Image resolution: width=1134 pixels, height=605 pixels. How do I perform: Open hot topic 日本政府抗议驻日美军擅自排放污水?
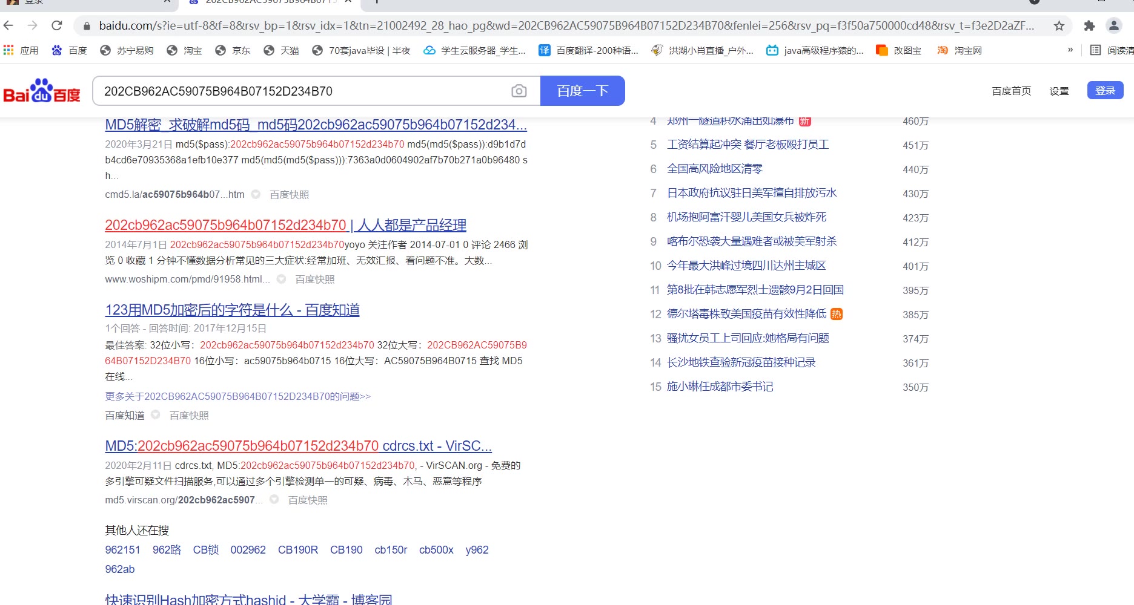pyautogui.click(x=751, y=193)
